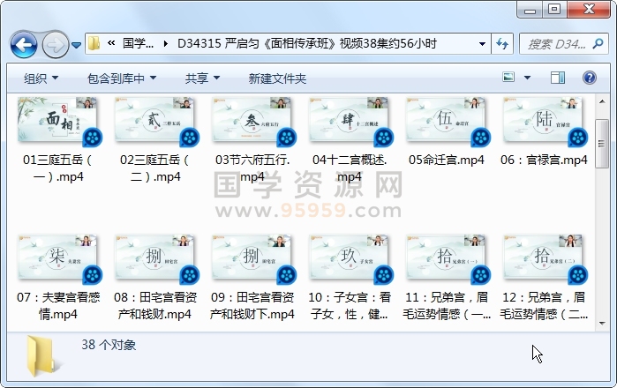Click file name 07：夫妻宫看感情.mp4
The height and width of the screenshot is (388, 617).
click(x=58, y=305)
